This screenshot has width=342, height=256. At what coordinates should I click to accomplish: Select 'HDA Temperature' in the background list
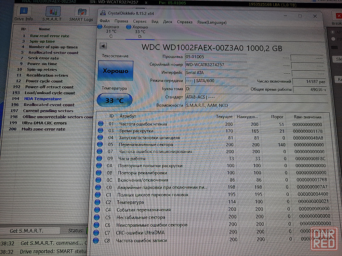click(43, 99)
